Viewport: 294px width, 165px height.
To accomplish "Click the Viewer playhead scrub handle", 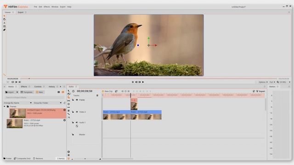I will pyautogui.click(x=29, y=78).
